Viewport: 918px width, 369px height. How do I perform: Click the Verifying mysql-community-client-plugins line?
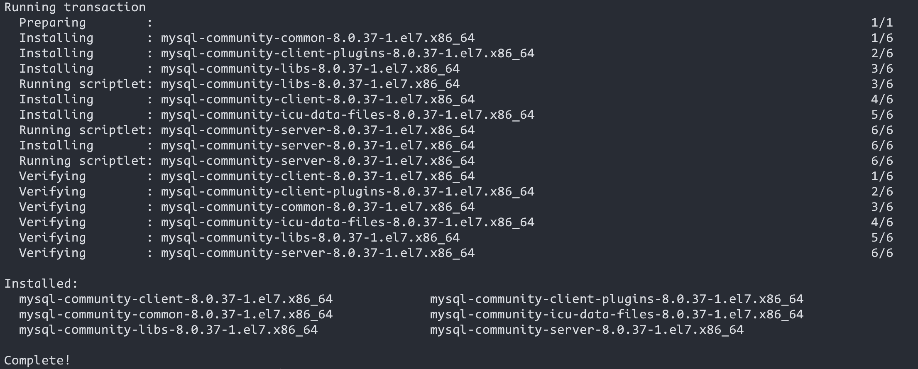(x=456, y=192)
